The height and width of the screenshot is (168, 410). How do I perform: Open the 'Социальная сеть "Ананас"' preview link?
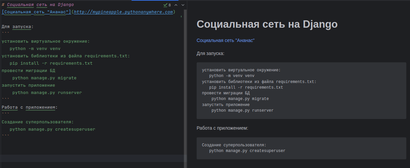[225, 40]
